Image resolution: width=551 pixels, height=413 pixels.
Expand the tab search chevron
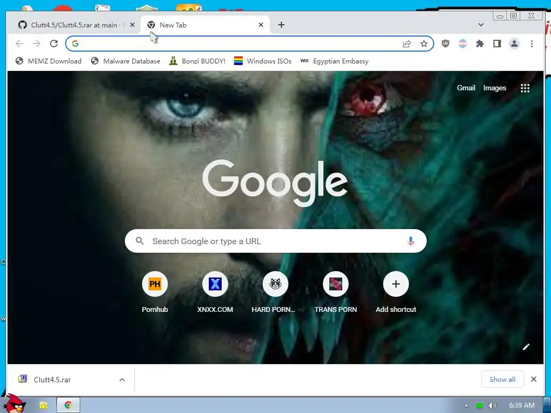481,25
